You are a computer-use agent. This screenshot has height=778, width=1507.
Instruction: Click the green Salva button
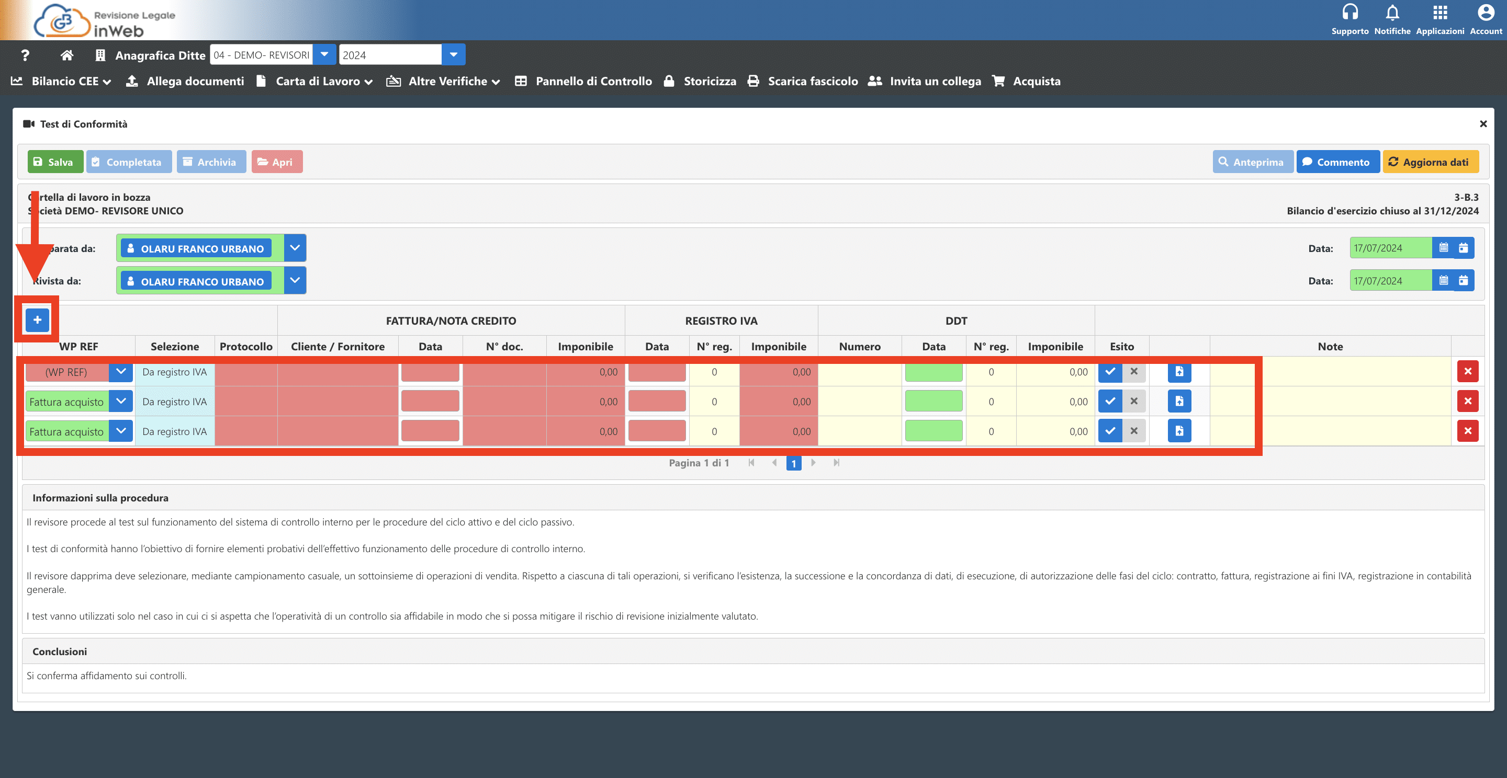tap(55, 162)
